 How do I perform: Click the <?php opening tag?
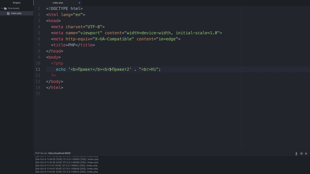click(57, 63)
